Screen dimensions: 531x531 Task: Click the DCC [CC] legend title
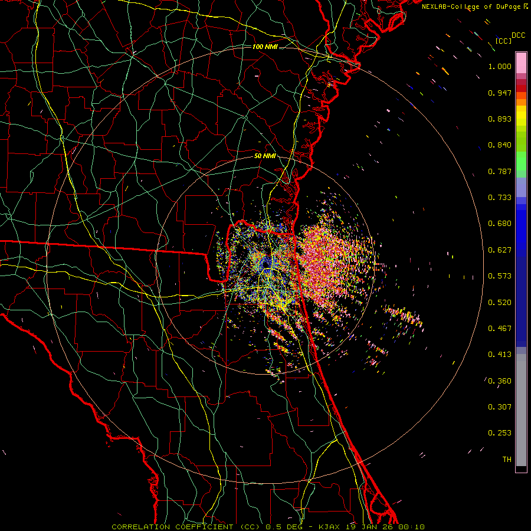pyautogui.click(x=510, y=38)
